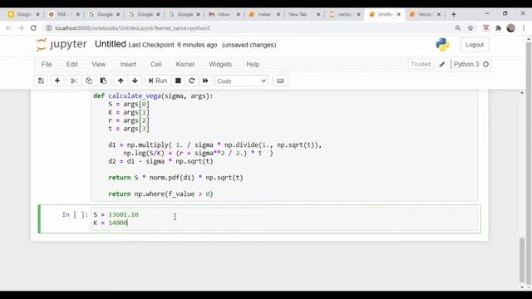Click the Python logo icon
This screenshot has width=532, height=299.
[442, 45]
